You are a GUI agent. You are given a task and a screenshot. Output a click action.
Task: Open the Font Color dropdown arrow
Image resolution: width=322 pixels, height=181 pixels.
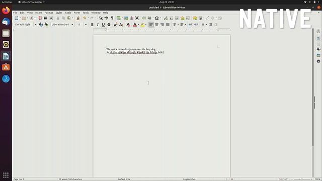coord(138,25)
